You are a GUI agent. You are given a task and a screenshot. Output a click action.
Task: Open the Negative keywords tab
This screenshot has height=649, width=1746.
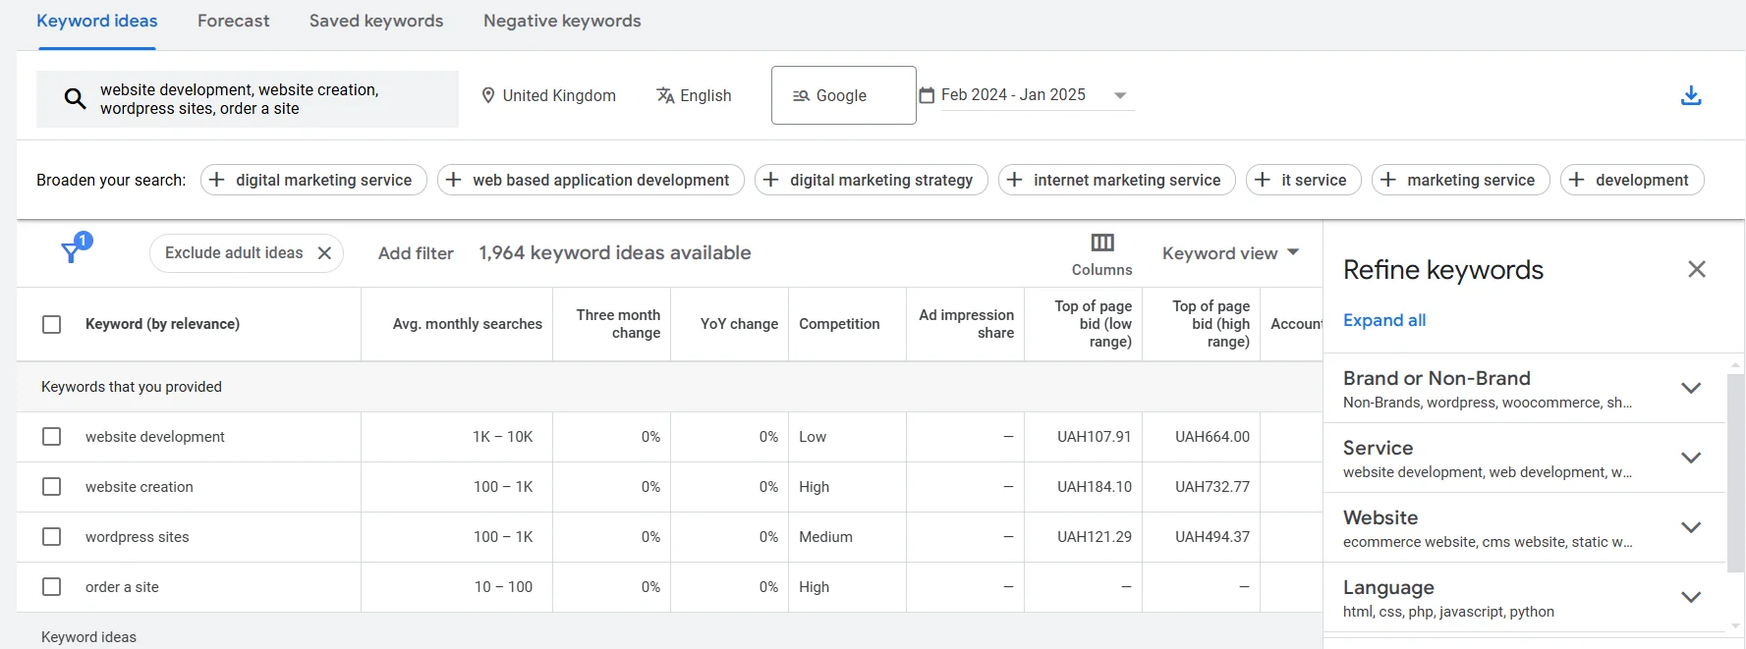562,21
